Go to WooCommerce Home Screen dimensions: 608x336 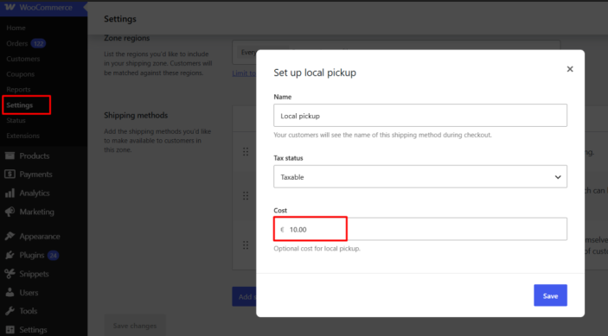16,28
